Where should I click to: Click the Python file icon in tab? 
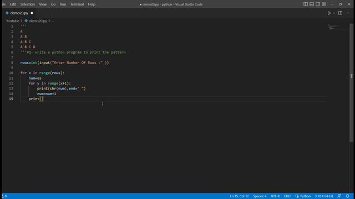click(x=7, y=13)
